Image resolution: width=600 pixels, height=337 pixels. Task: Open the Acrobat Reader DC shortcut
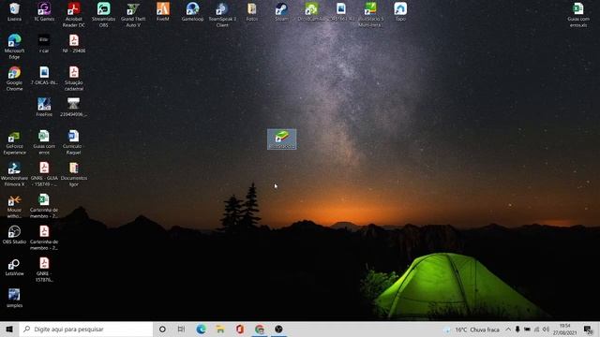point(73,15)
